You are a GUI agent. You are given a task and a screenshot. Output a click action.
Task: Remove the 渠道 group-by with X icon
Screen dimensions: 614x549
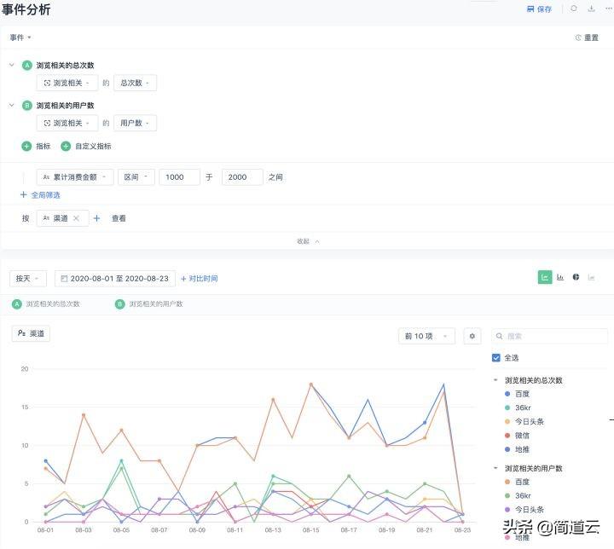coord(77,218)
